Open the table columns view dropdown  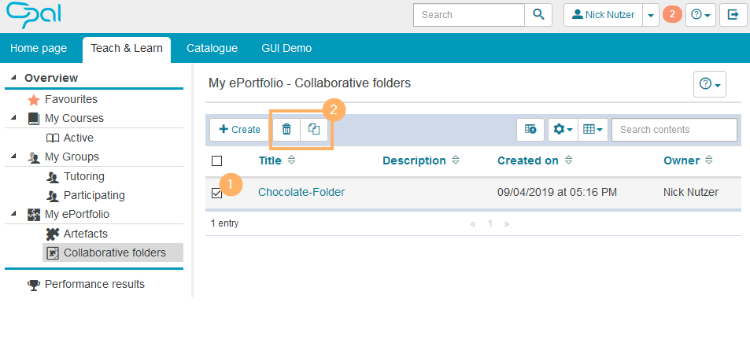pyautogui.click(x=593, y=130)
